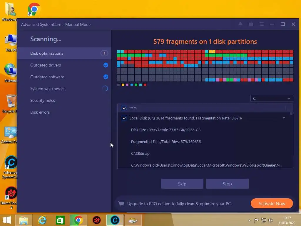Click the C:\$Bitmap file entry
301x226 pixels.
tap(140, 153)
